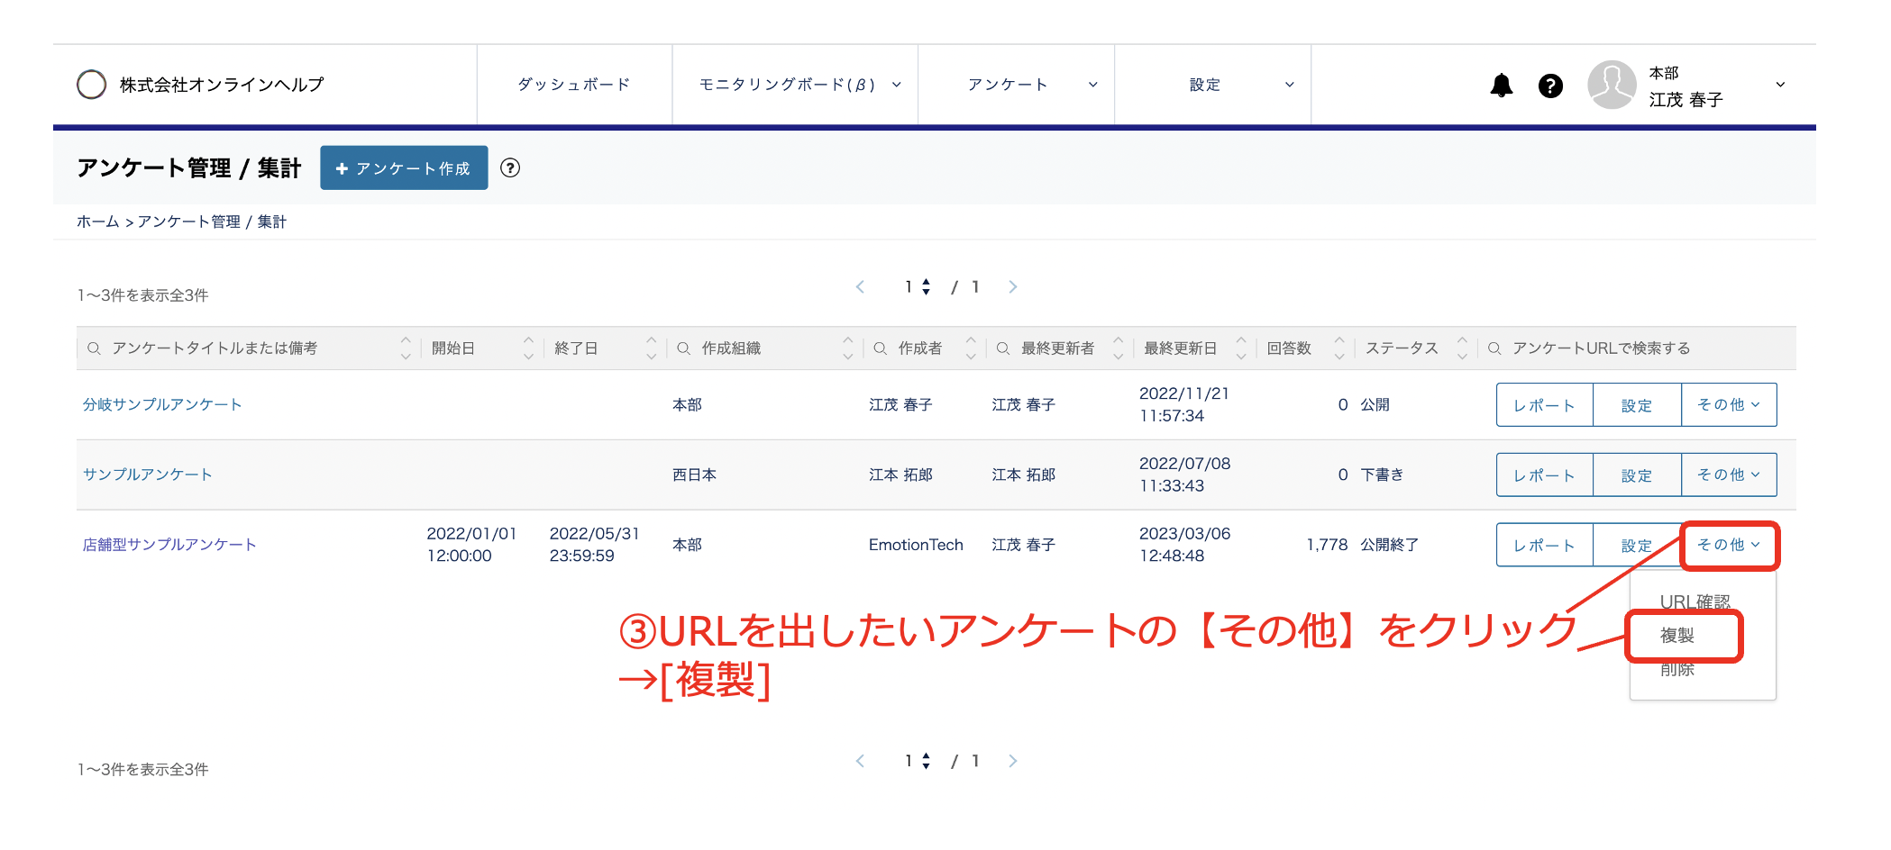Open the サンプルアンケート link
Viewport: 1891px width, 850px height.
(148, 475)
